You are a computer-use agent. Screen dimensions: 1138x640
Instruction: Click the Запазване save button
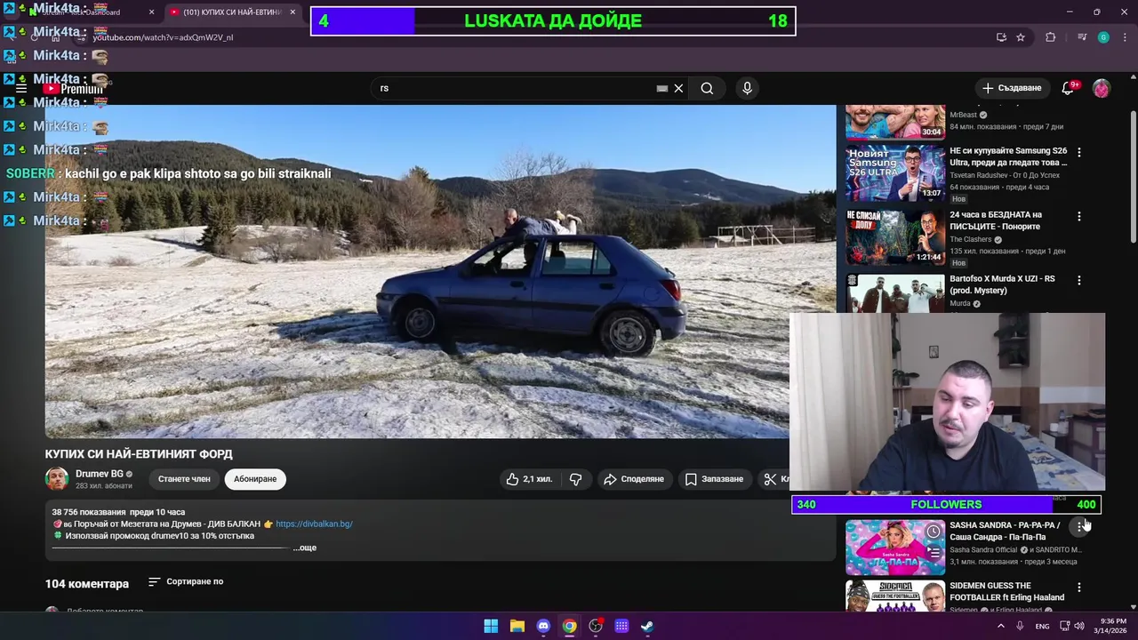click(x=714, y=479)
